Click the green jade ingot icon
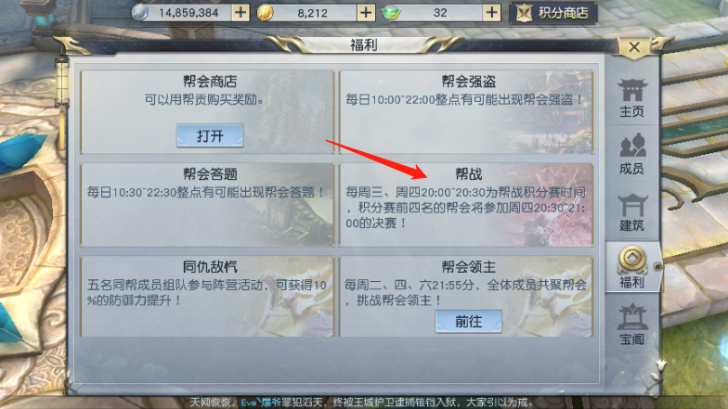Image resolution: width=728 pixels, height=409 pixels. pyautogui.click(x=391, y=13)
